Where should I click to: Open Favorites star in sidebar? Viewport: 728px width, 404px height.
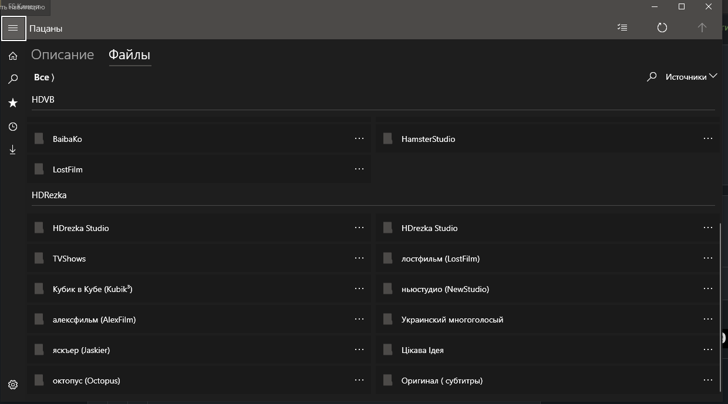pos(13,103)
